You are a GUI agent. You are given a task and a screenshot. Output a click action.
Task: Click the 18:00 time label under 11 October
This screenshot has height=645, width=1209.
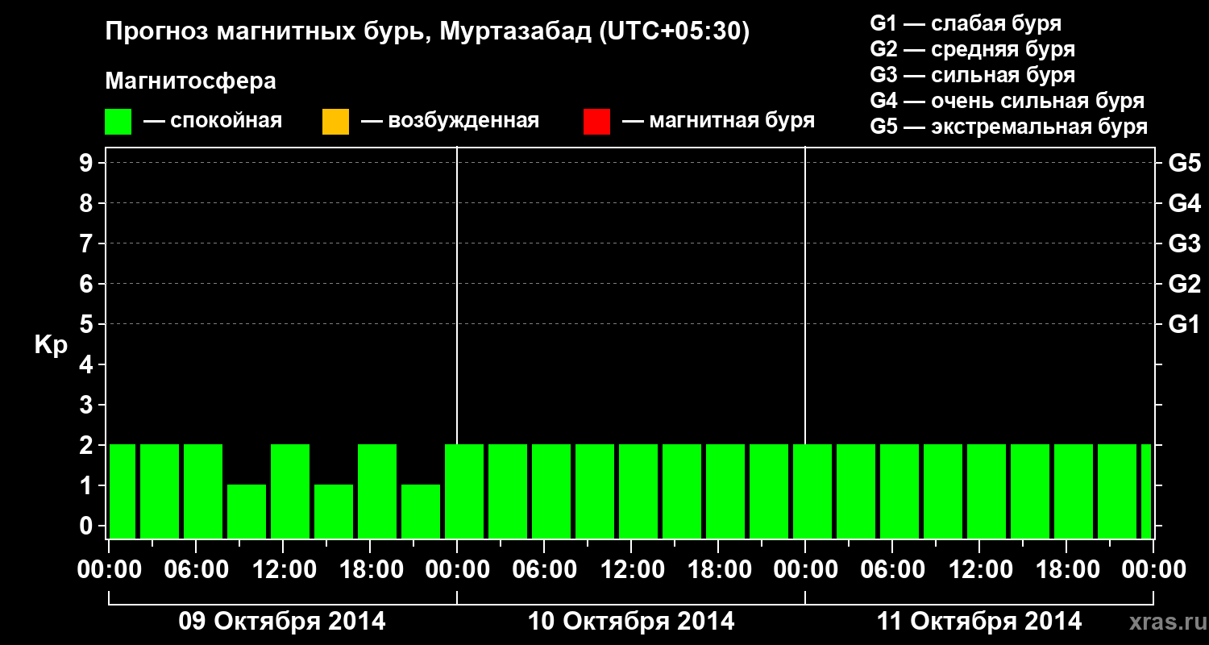click(1066, 570)
